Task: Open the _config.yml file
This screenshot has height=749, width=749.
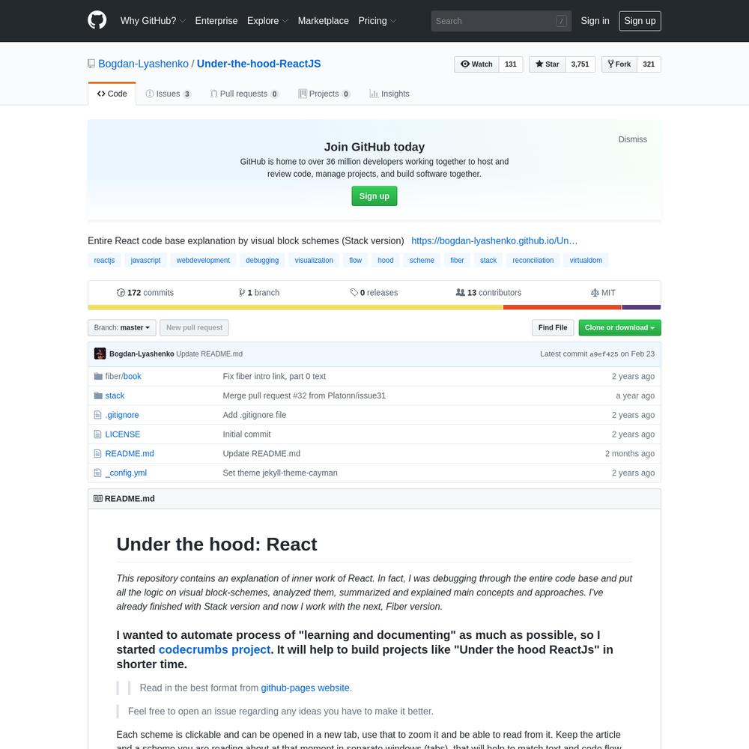Action: tap(126, 473)
